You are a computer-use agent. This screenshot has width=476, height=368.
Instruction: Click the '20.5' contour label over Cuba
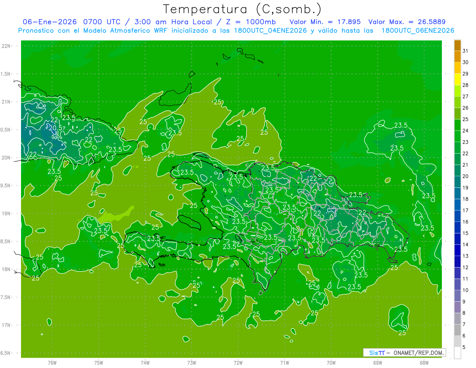(55, 128)
